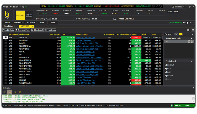Close the Saved WatchList side panel
Image resolution: width=197 pixels, height=114 pixels.
coord(192,34)
